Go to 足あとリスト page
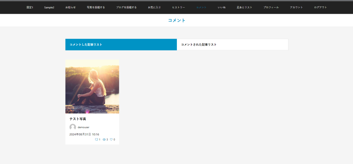 (244, 7)
